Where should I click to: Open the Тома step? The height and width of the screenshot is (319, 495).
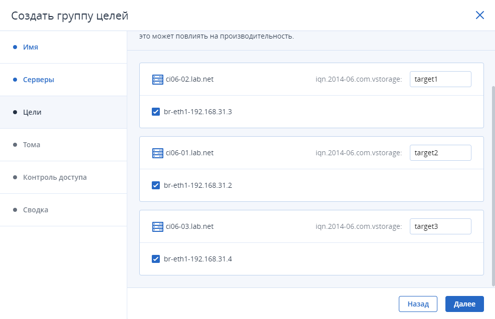(x=63, y=145)
